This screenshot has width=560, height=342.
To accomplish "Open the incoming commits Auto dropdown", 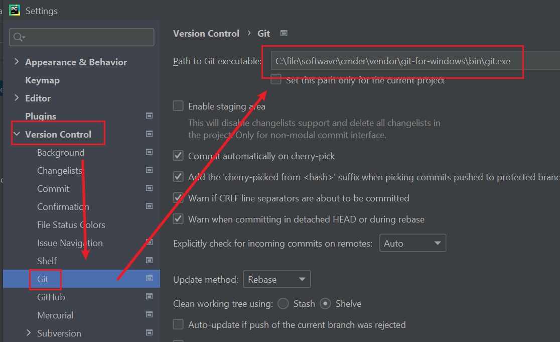I will pyautogui.click(x=412, y=243).
